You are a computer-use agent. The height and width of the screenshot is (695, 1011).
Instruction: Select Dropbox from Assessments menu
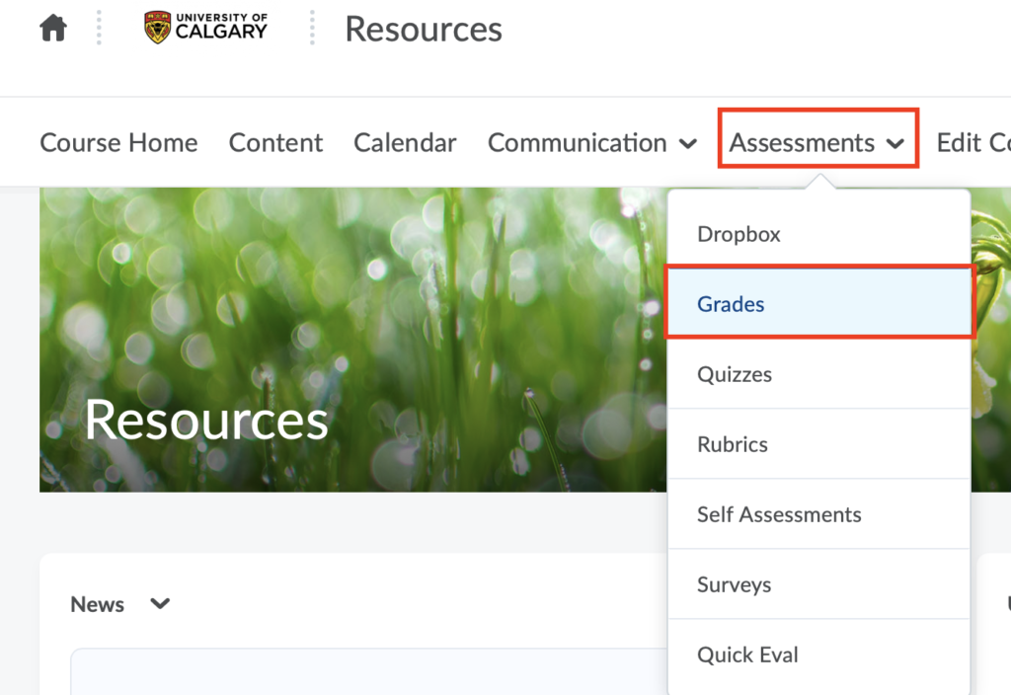point(818,233)
